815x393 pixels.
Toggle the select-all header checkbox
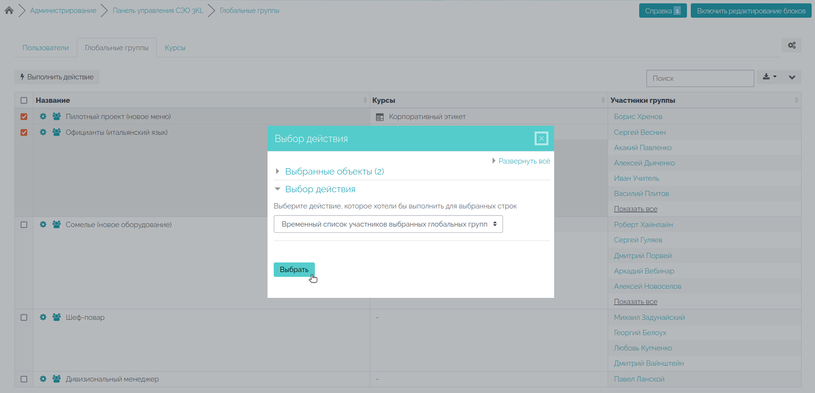point(24,100)
